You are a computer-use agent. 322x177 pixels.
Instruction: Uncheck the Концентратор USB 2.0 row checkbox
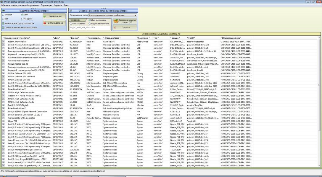pos(3,64)
